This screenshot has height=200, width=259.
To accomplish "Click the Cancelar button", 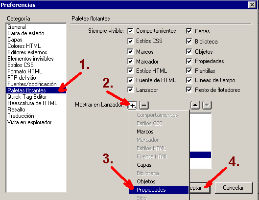I will (x=234, y=188).
